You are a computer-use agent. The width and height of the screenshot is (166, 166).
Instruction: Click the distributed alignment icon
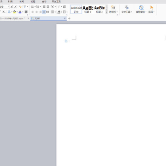click(47, 12)
